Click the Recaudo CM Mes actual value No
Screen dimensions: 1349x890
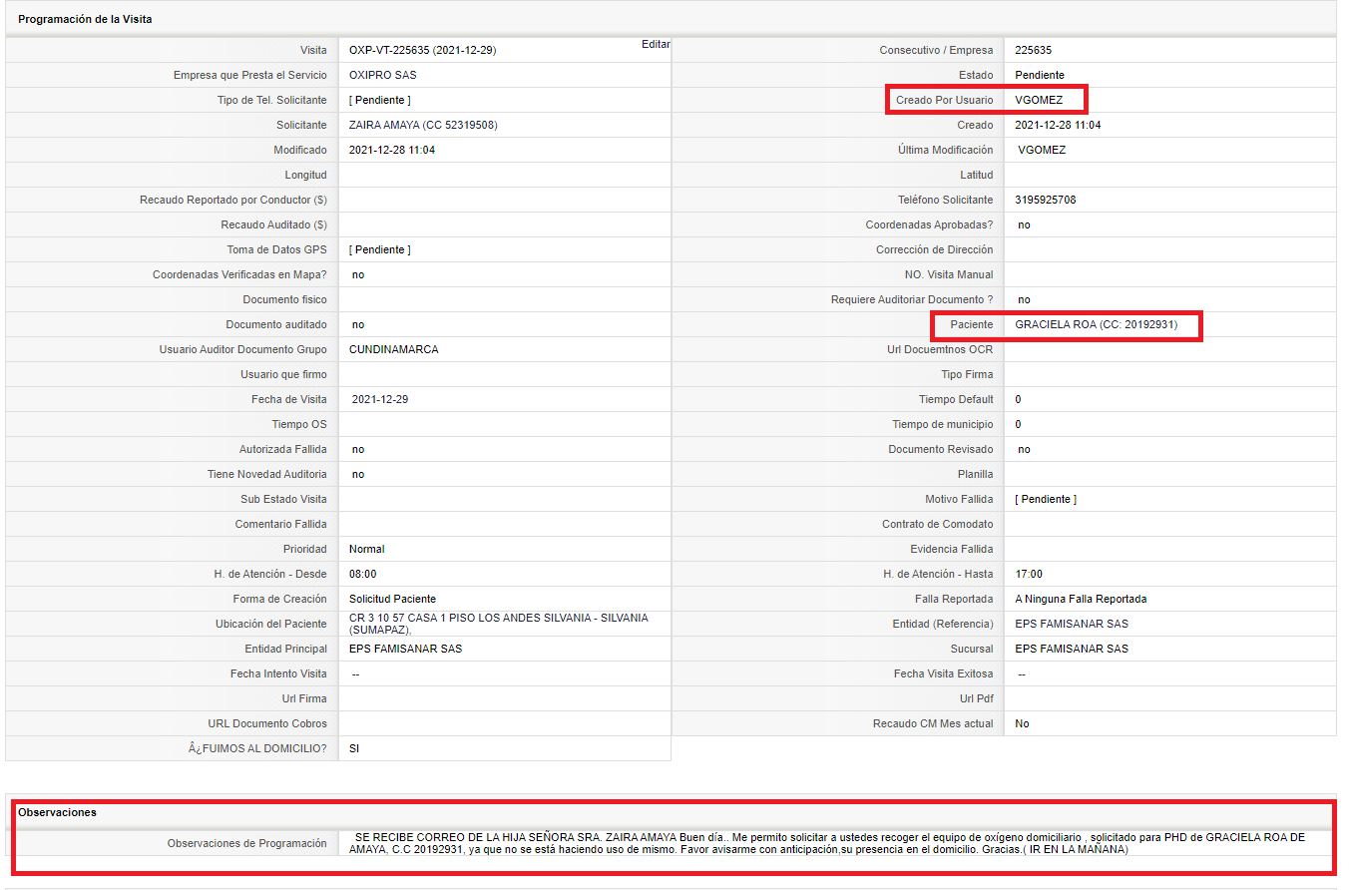point(1022,723)
